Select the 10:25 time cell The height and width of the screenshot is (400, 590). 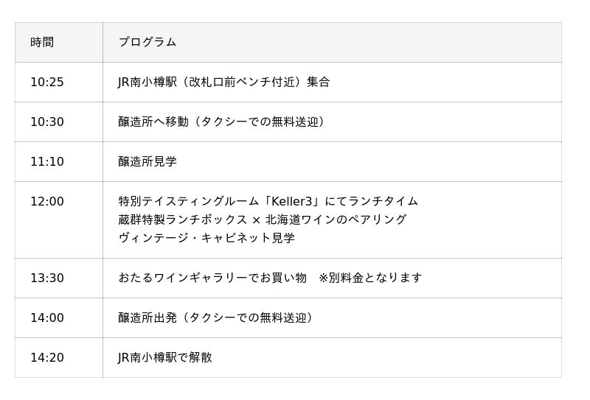47,82
